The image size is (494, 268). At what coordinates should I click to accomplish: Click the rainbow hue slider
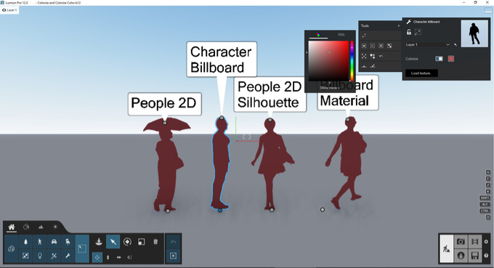click(352, 61)
